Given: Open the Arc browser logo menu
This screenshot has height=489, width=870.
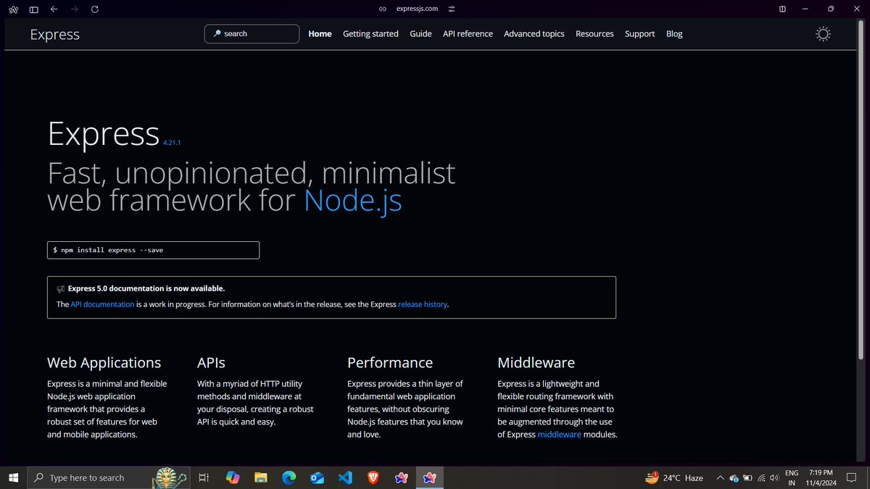Looking at the screenshot, I should (x=13, y=9).
